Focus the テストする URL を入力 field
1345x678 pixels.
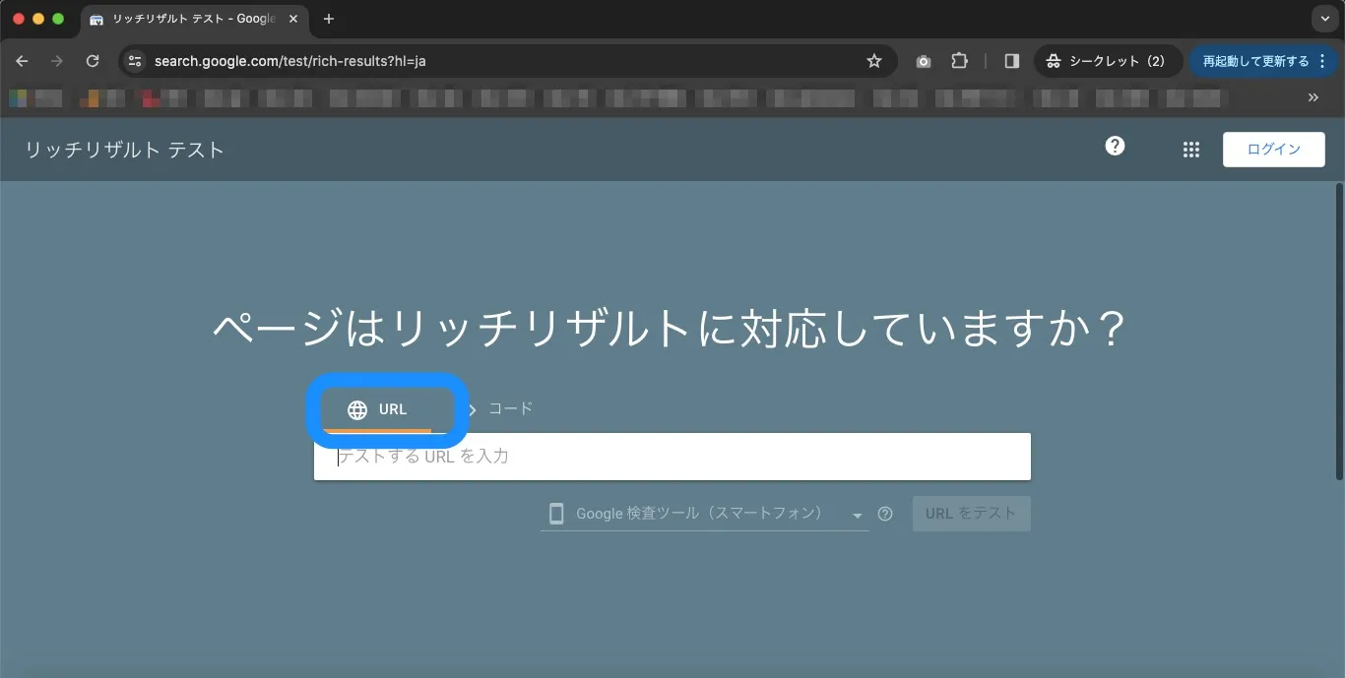pos(672,457)
